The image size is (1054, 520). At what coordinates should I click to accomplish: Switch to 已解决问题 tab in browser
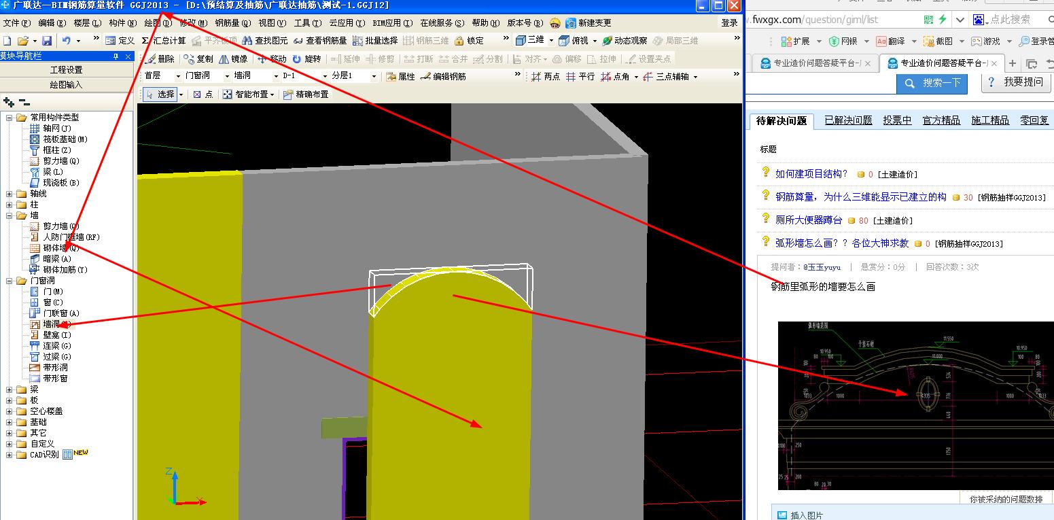[848, 120]
